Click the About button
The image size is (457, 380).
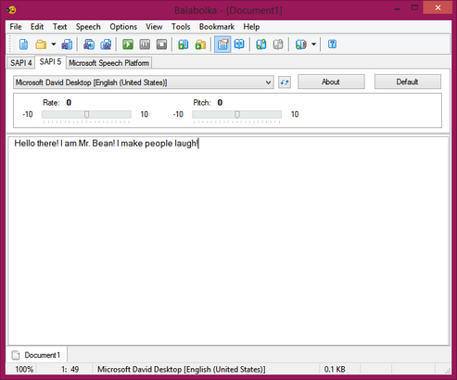click(331, 82)
